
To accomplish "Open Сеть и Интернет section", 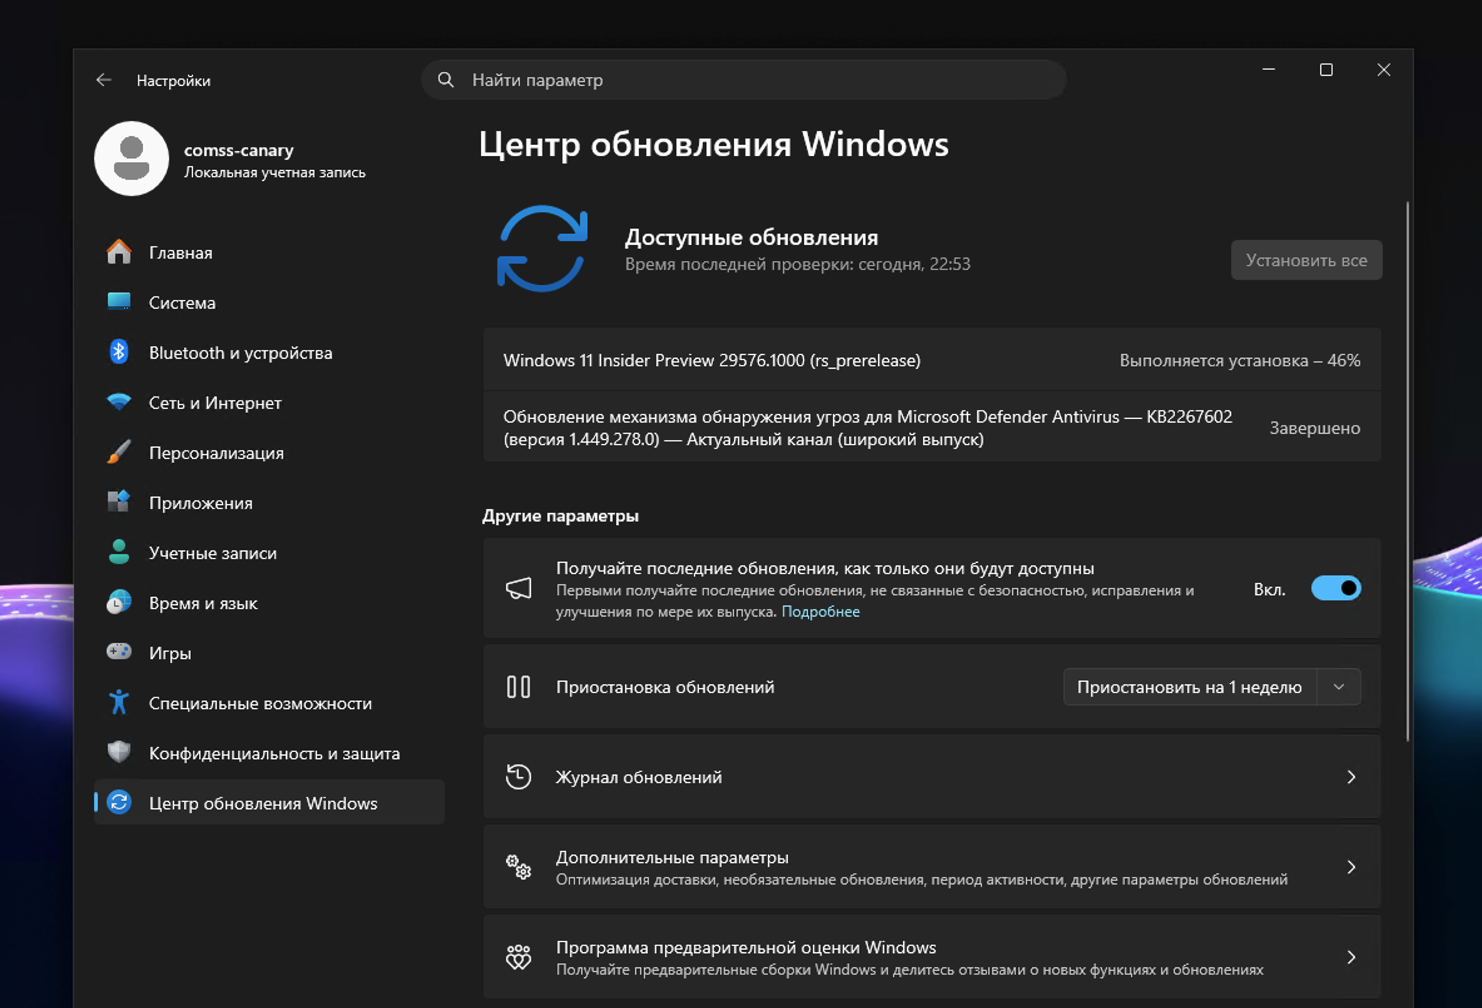I will pyautogui.click(x=269, y=403).
